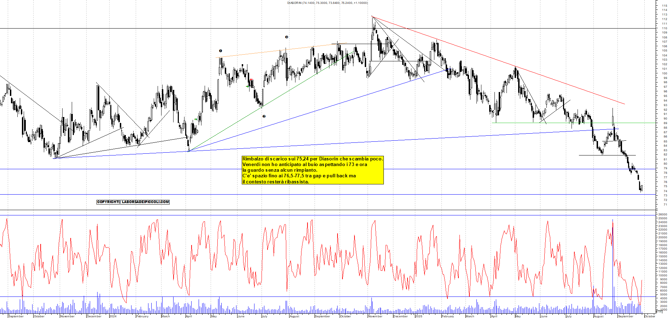
Task: Click the numbered marker 2 below candles
Action: click(x=264, y=116)
